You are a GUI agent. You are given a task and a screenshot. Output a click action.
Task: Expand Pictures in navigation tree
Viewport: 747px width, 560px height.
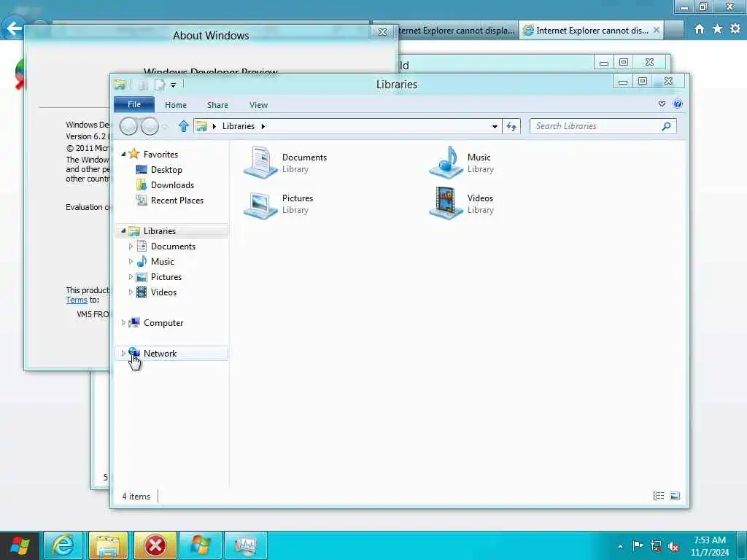tap(131, 276)
